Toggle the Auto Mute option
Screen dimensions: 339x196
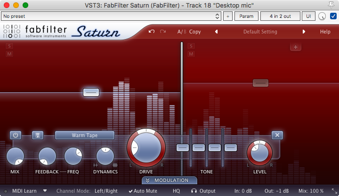point(143,191)
